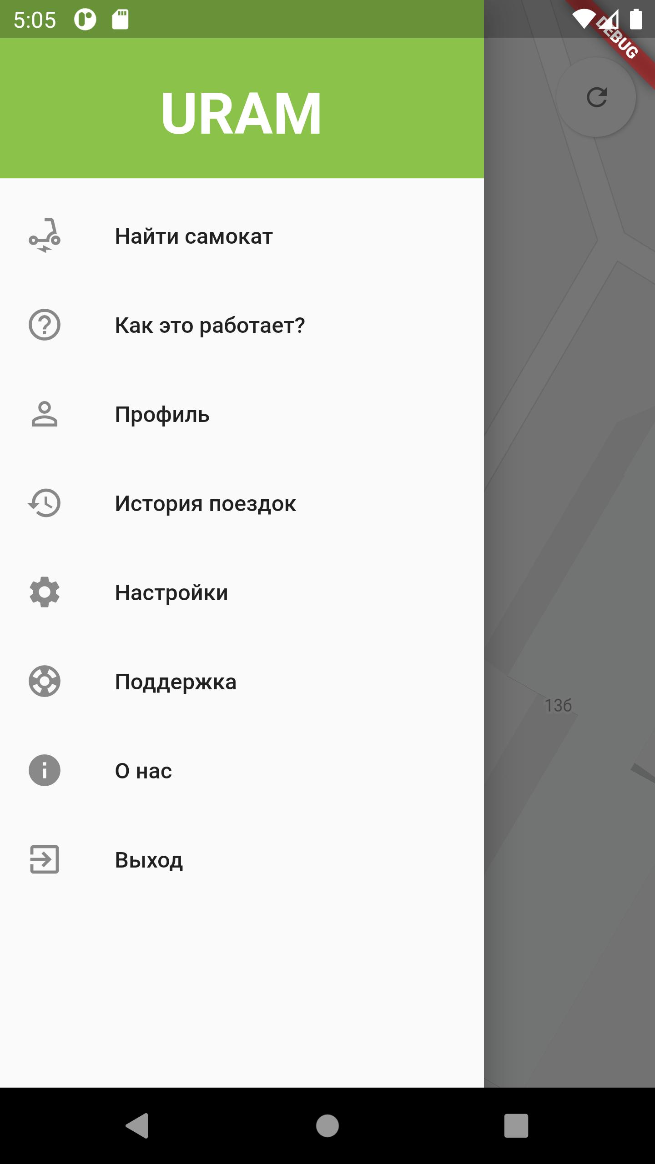This screenshot has height=1164, width=655.
Task: Tap the URAM drawer header
Action: click(x=242, y=108)
